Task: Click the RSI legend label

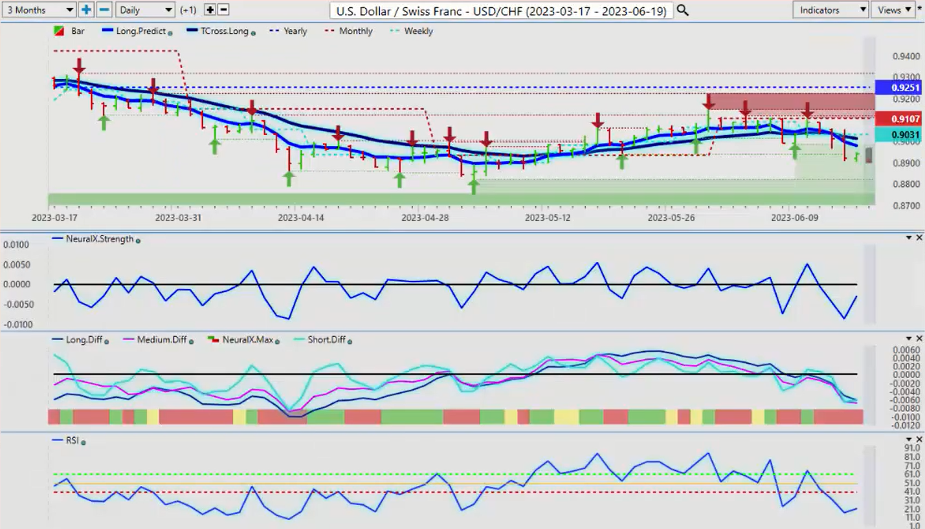Action: pos(72,440)
